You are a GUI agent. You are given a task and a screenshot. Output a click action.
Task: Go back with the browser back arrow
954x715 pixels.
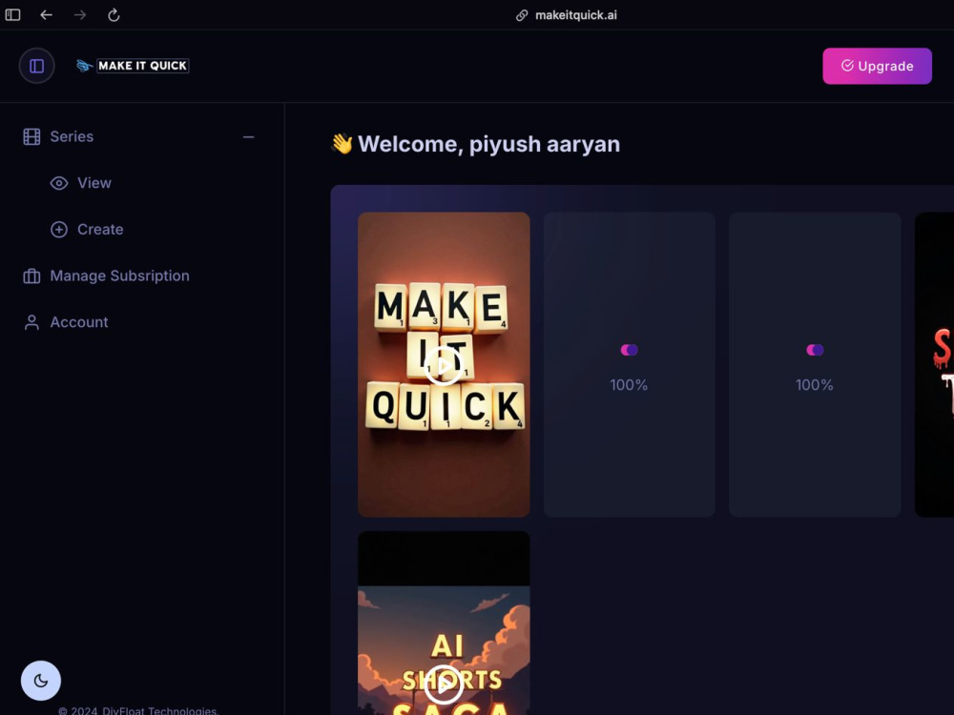pyautogui.click(x=46, y=14)
